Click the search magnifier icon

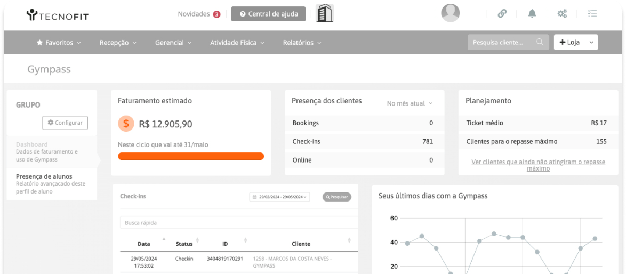(x=540, y=42)
